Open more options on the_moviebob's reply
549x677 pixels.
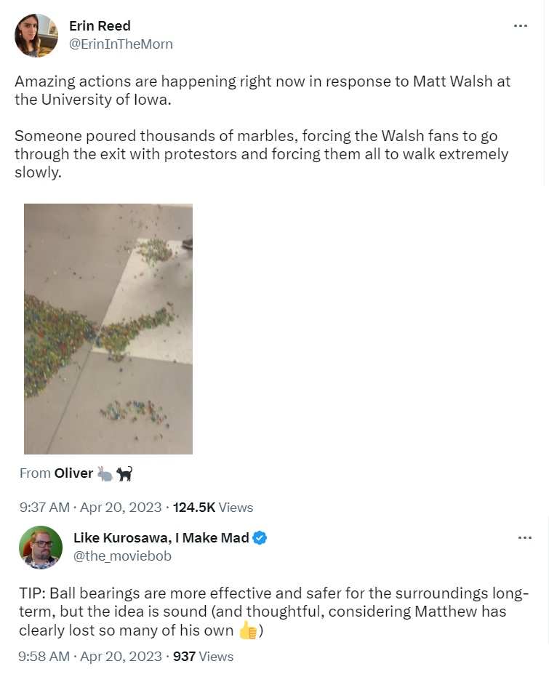[524, 538]
